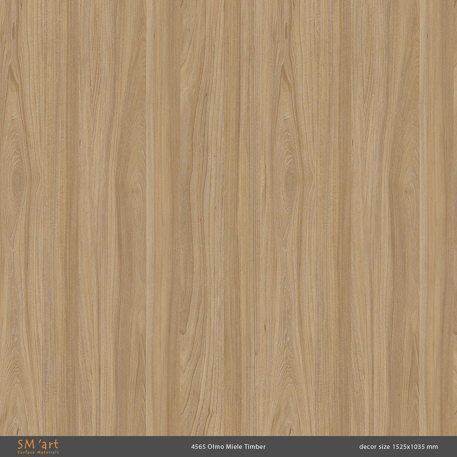Click the word Timber in the product name
The width and height of the screenshot is (457, 457).
tap(256, 447)
